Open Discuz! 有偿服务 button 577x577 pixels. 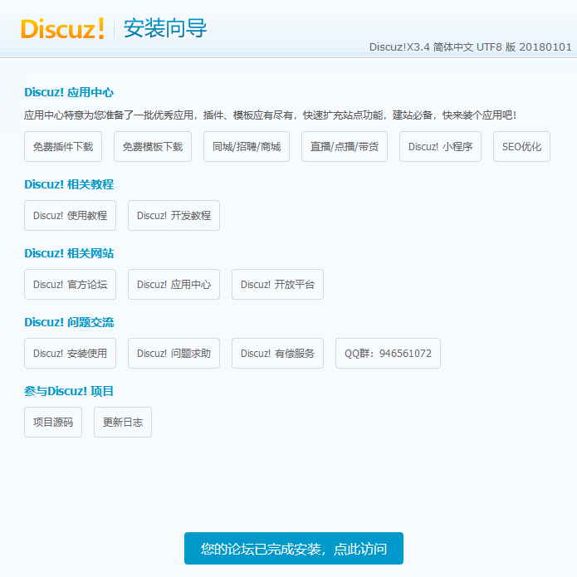tap(278, 354)
